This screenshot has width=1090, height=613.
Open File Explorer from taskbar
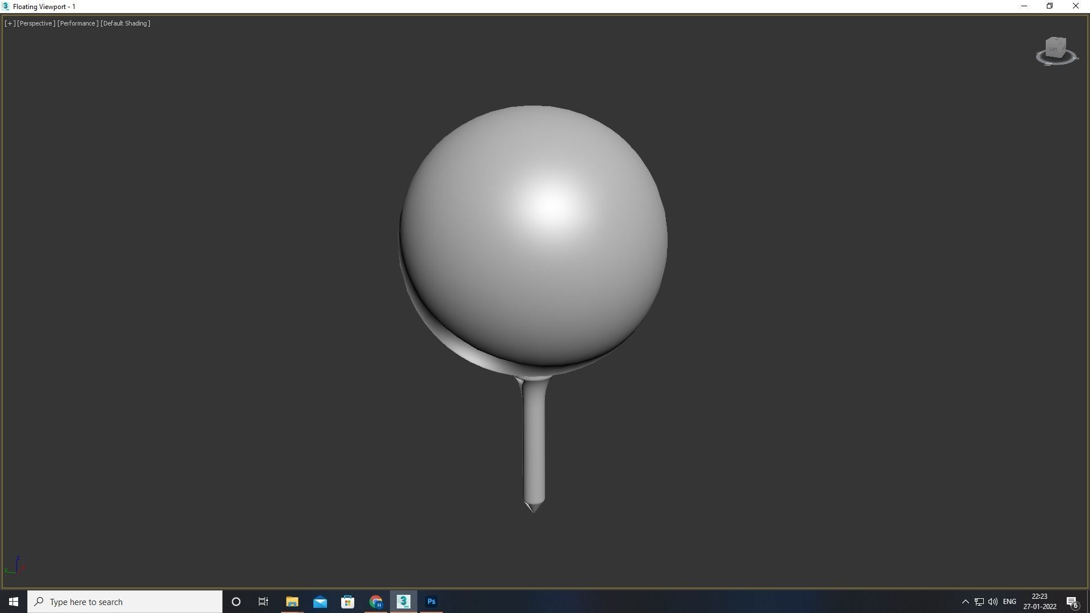[292, 602]
